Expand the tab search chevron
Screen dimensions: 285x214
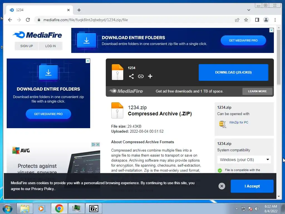click(x=249, y=10)
